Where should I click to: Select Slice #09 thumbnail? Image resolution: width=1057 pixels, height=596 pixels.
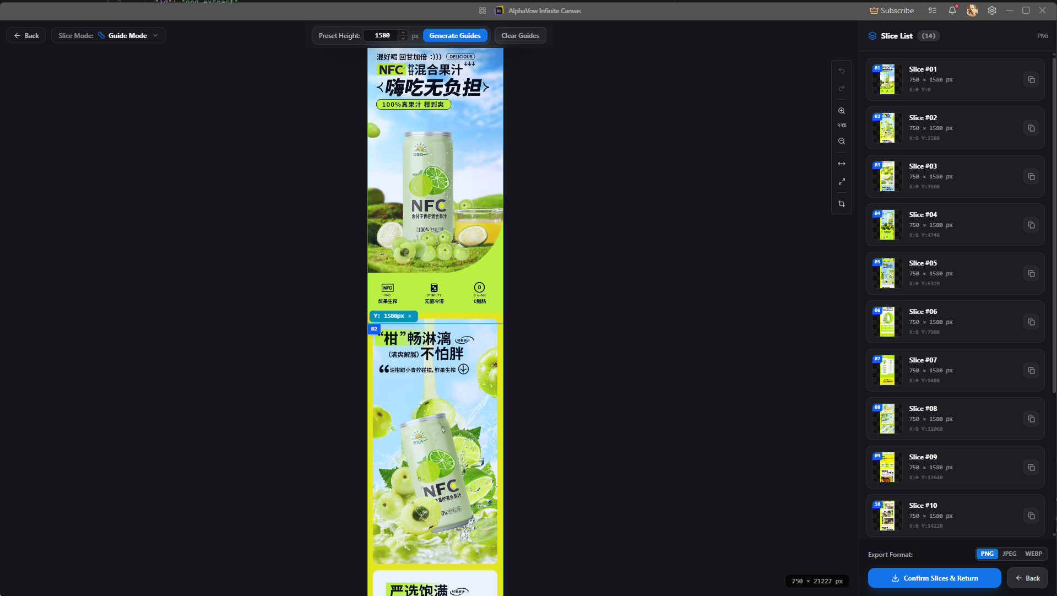pos(887,467)
